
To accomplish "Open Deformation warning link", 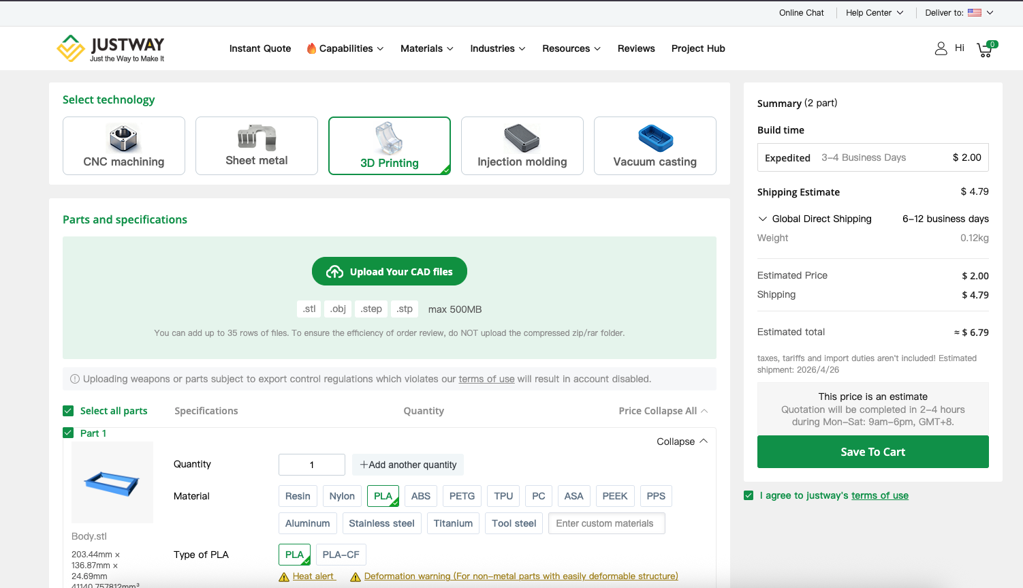I will (521, 576).
